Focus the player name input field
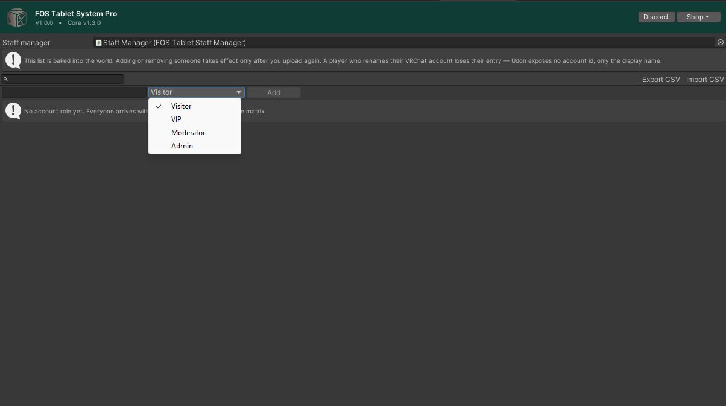 point(74,92)
